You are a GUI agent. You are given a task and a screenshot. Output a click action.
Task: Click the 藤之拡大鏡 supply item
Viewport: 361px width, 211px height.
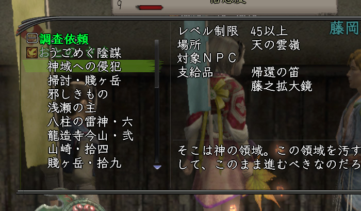(282, 86)
